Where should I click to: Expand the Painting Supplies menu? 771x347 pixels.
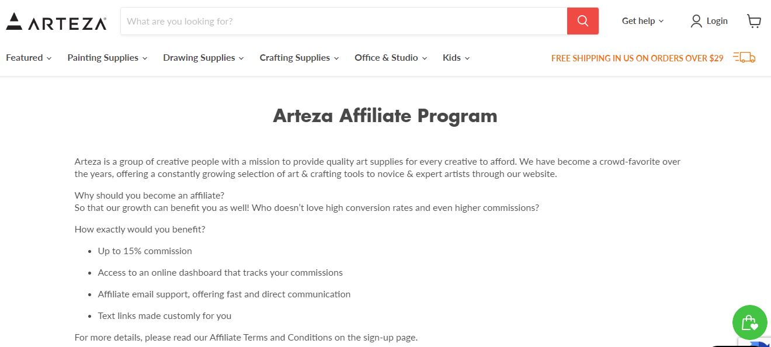point(107,58)
